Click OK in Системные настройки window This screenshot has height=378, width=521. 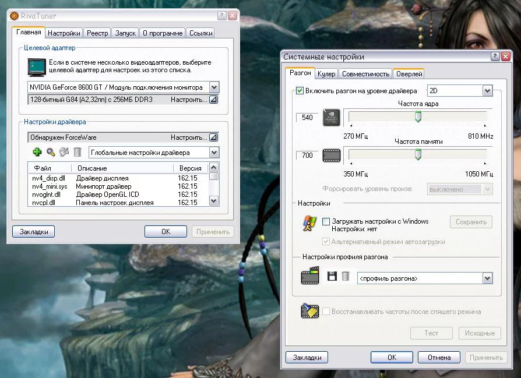tap(392, 358)
